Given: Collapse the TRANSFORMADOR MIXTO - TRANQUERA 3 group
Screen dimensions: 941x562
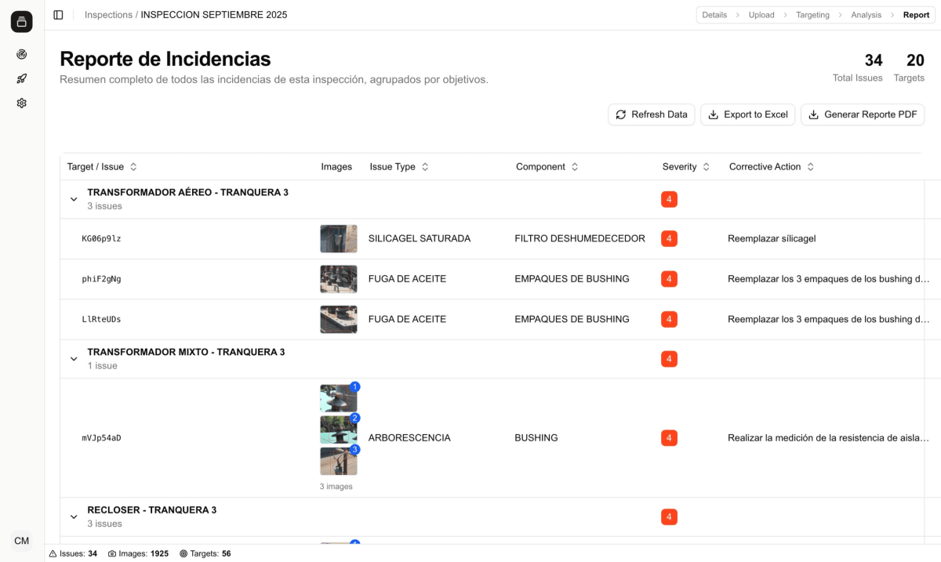Looking at the screenshot, I should pos(74,358).
